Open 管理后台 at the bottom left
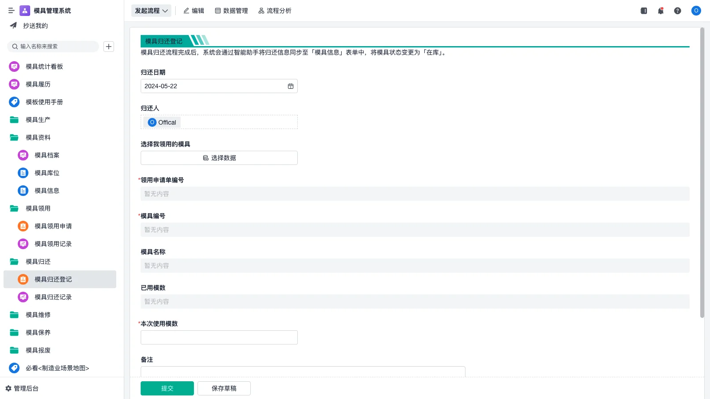 pyautogui.click(x=24, y=388)
